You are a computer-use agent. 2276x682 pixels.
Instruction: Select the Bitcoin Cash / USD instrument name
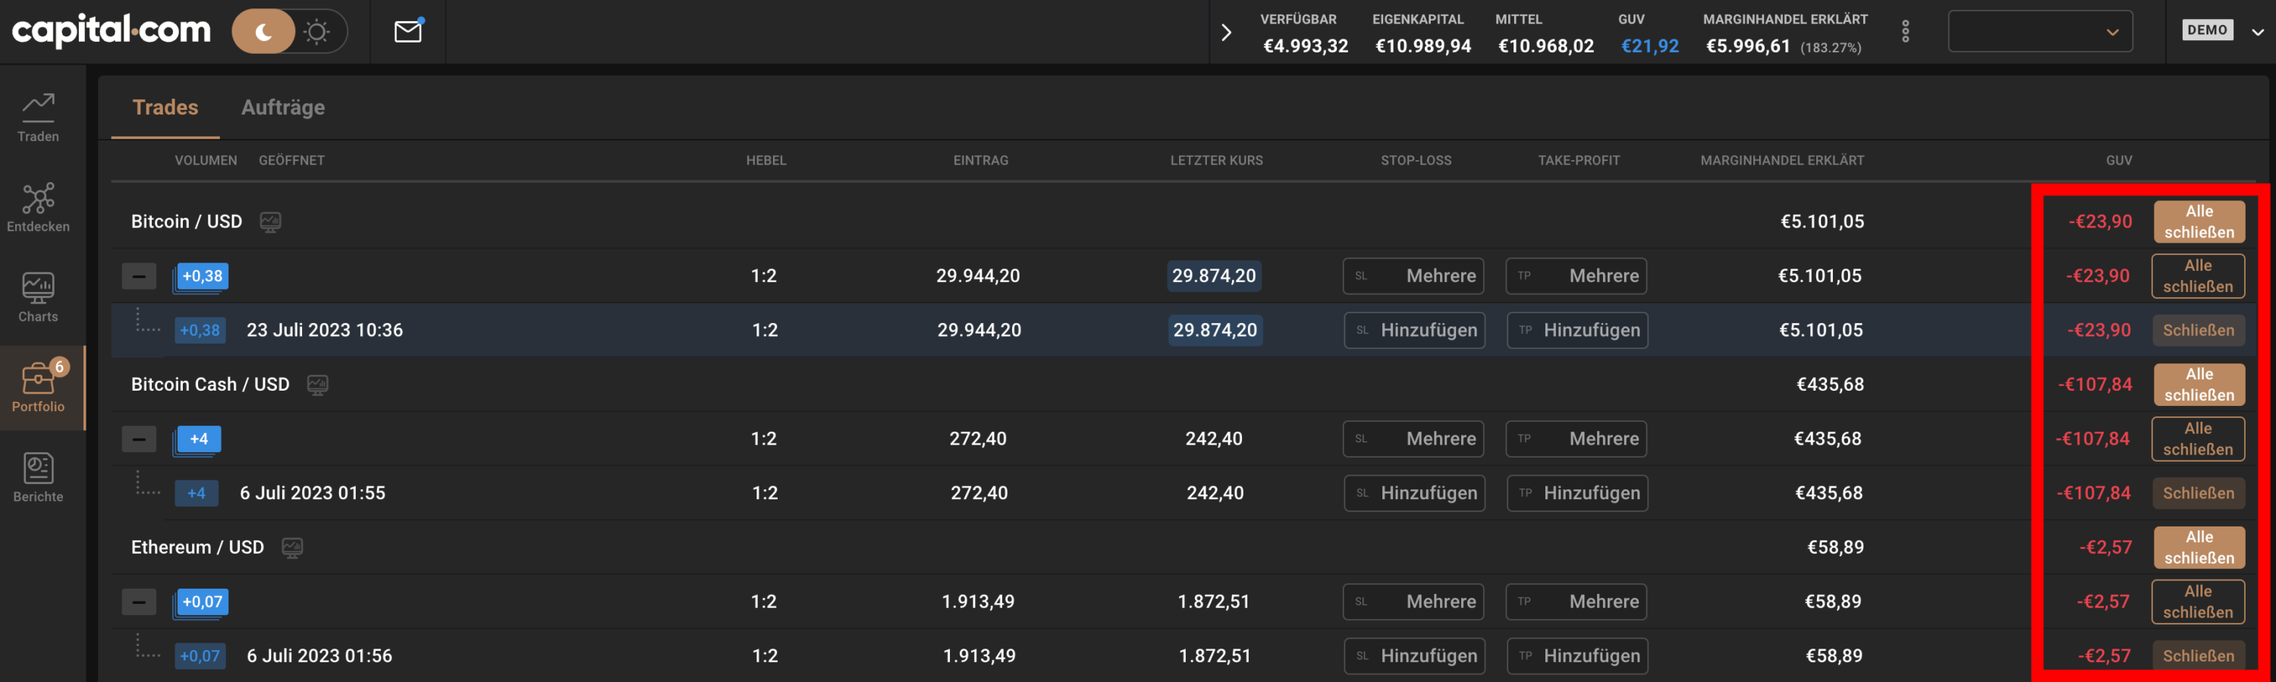[x=210, y=385]
